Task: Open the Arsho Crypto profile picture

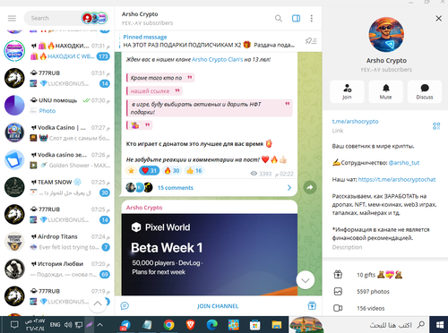Action: (x=386, y=35)
